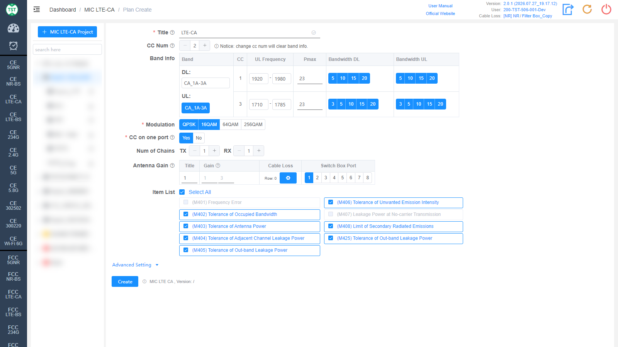This screenshot has width=618, height=347.
Task: Select 64QAM modulation option
Action: click(x=231, y=125)
